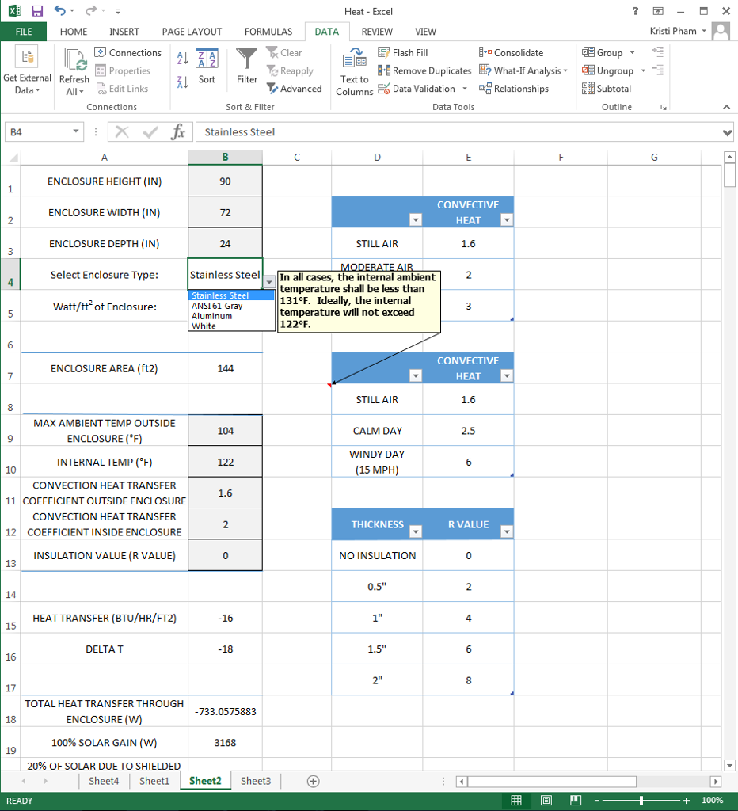Open Group dropdown arrow
738x811 pixels.
pos(632,53)
